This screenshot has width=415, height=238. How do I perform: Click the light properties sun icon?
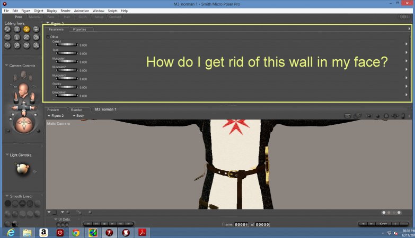[x=34, y=172]
